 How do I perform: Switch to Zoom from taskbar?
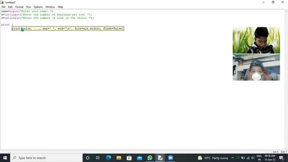coord(171,158)
